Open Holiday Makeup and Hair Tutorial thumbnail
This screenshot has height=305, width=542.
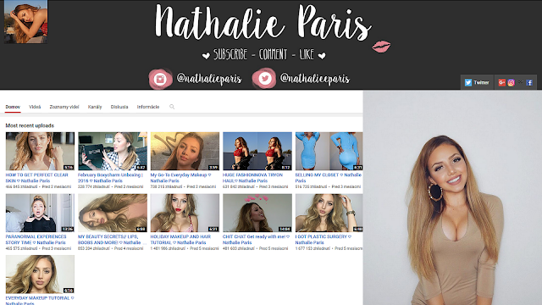185,213
